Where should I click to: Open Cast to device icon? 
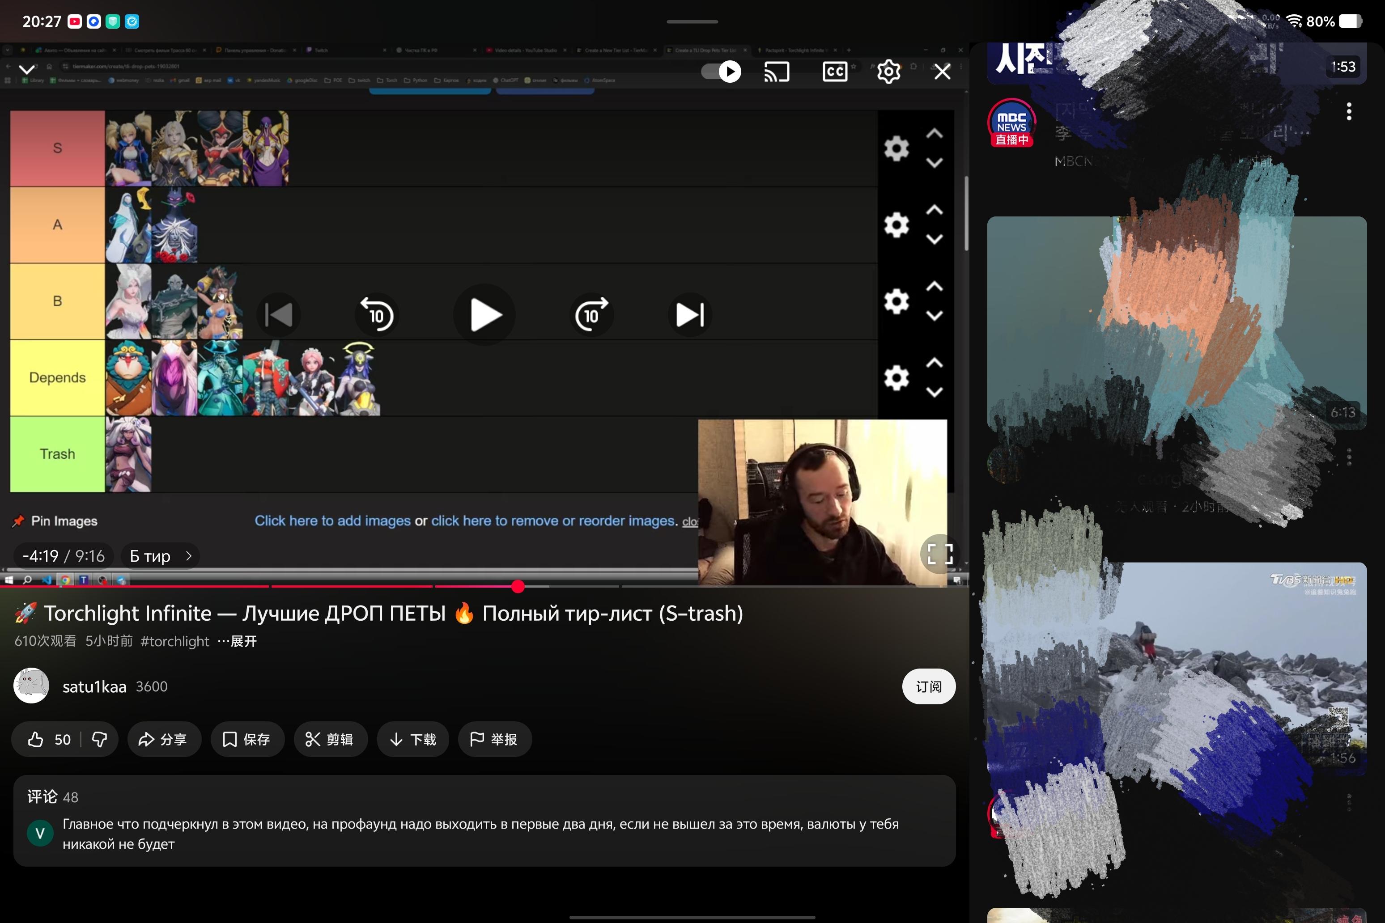tap(776, 72)
